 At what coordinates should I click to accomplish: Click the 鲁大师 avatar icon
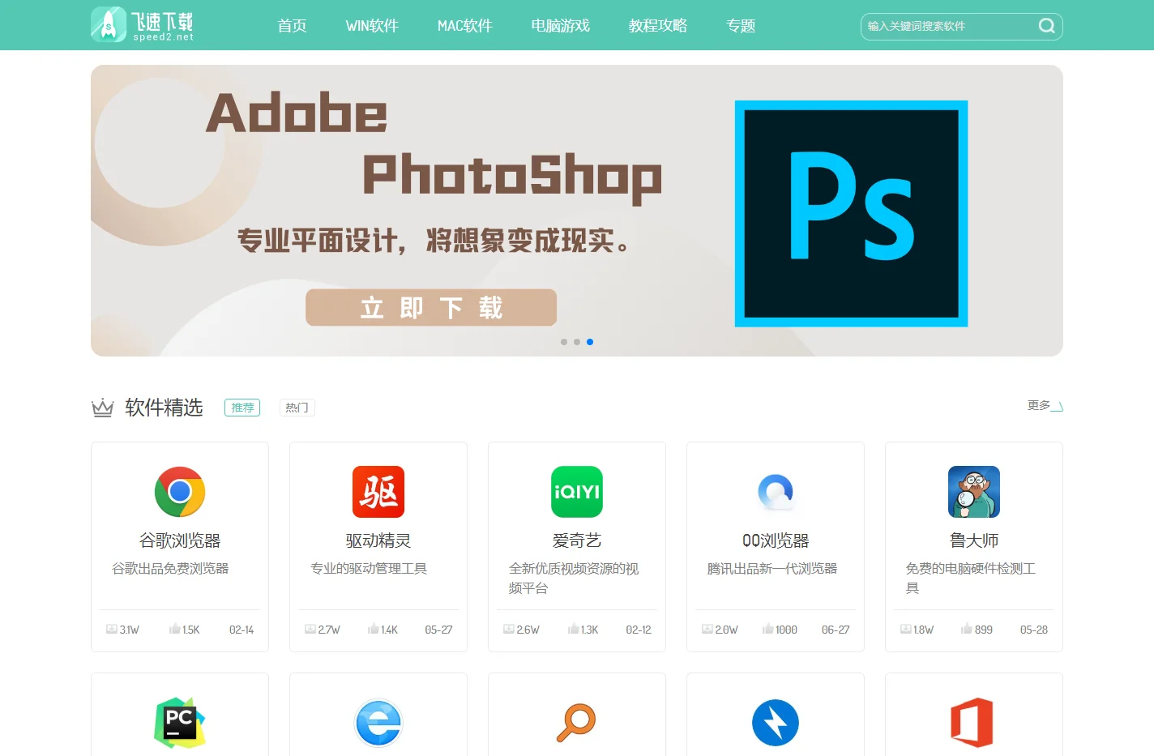974,492
